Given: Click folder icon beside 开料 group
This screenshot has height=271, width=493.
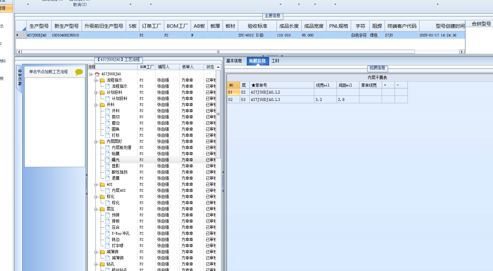Looking at the screenshot, I should (x=102, y=105).
